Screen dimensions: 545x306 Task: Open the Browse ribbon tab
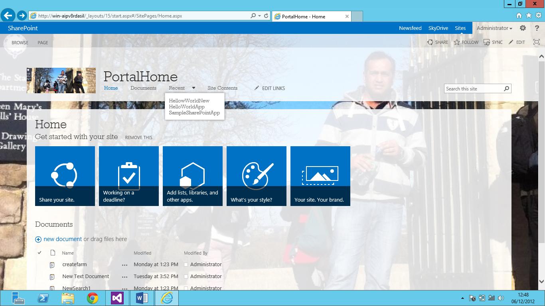pyautogui.click(x=20, y=43)
